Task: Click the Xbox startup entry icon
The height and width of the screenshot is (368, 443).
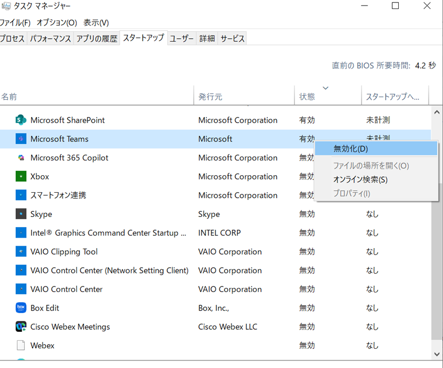Action: (x=21, y=176)
